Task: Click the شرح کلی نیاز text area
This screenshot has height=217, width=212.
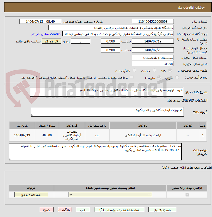Action: point(106,92)
